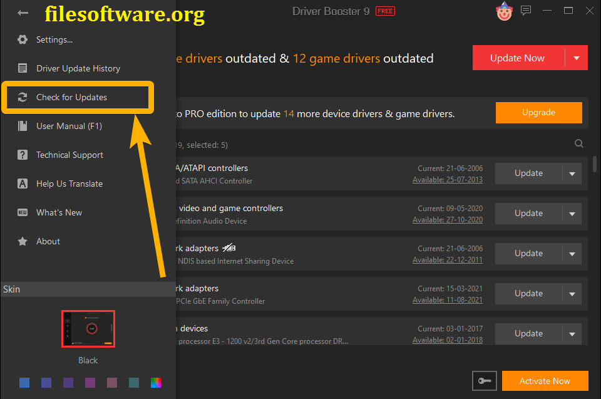This screenshot has height=399, width=601.
Task: Click the Settings gear icon
Action: pos(23,39)
